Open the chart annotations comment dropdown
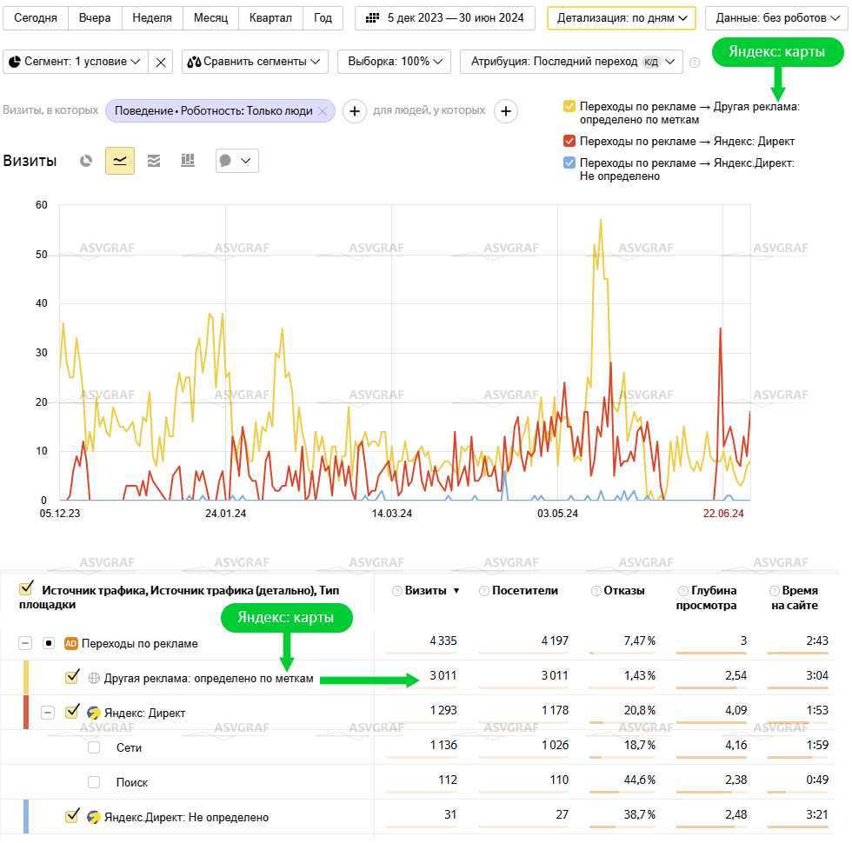The image size is (852, 843). click(x=236, y=161)
